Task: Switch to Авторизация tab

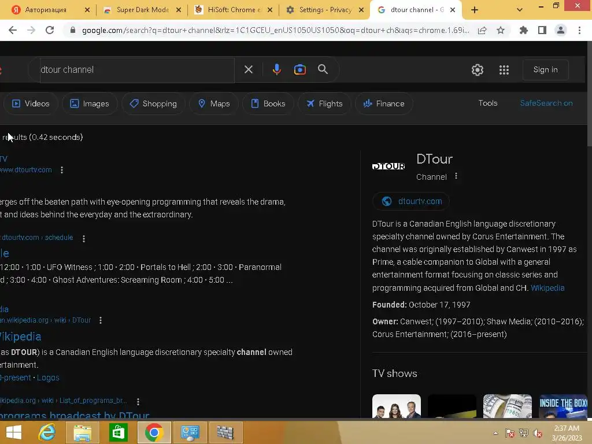Action: click(45, 10)
